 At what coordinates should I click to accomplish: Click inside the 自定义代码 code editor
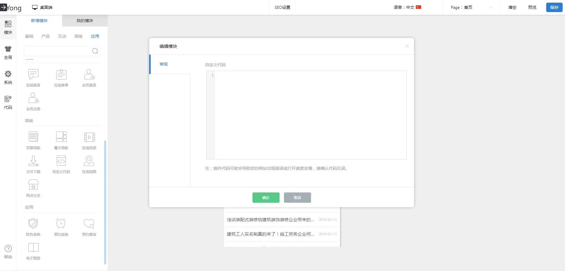[x=310, y=115]
